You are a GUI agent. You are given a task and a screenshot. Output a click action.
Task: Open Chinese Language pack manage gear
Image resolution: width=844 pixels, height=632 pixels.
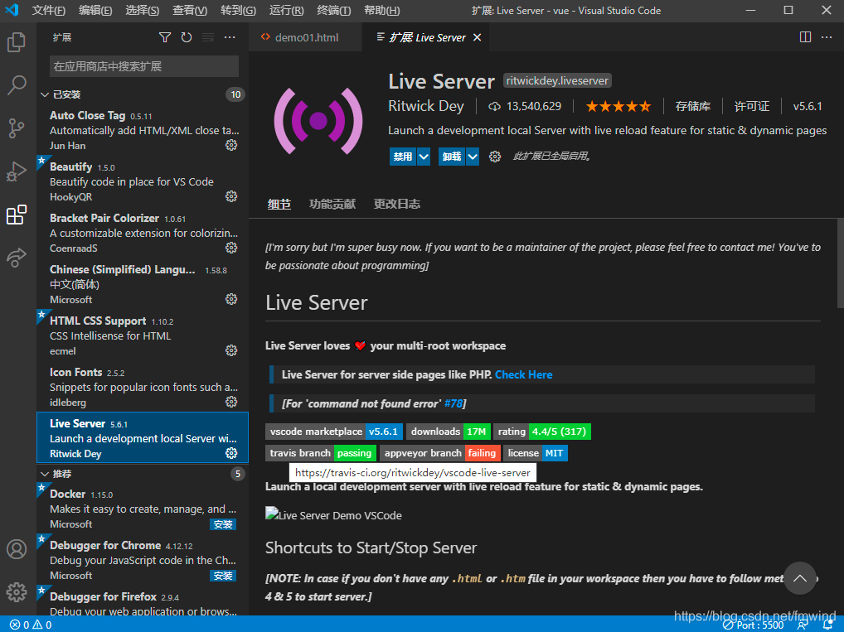[x=231, y=299]
